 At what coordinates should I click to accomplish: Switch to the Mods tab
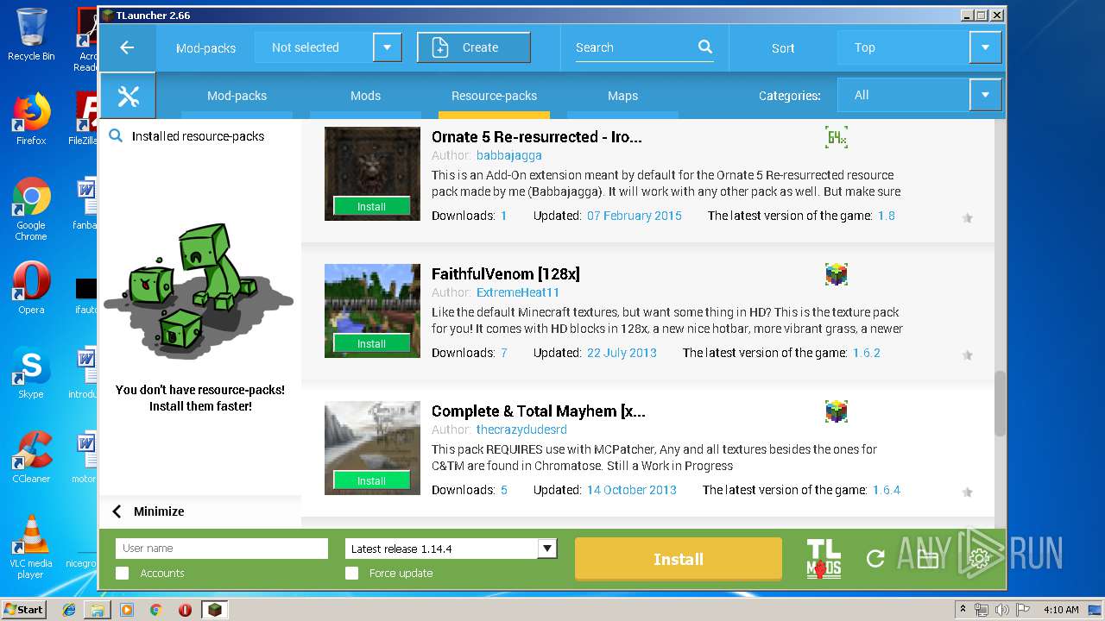pos(365,96)
